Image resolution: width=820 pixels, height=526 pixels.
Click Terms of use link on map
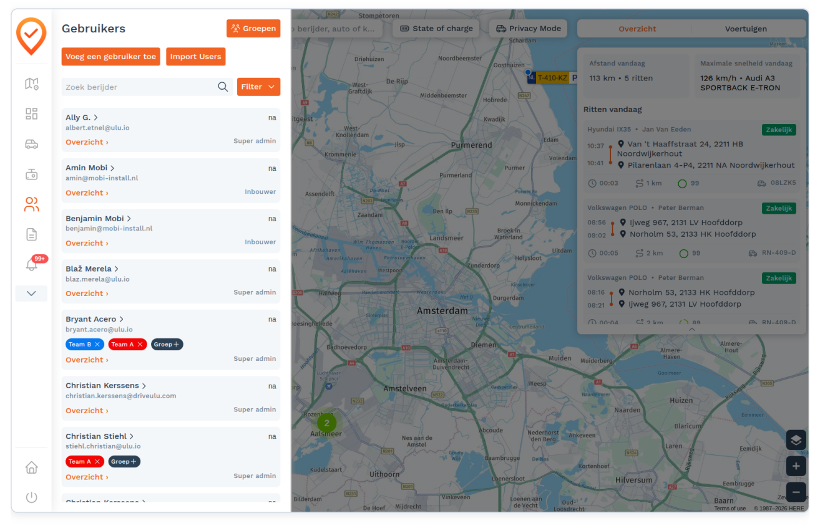[x=730, y=509]
